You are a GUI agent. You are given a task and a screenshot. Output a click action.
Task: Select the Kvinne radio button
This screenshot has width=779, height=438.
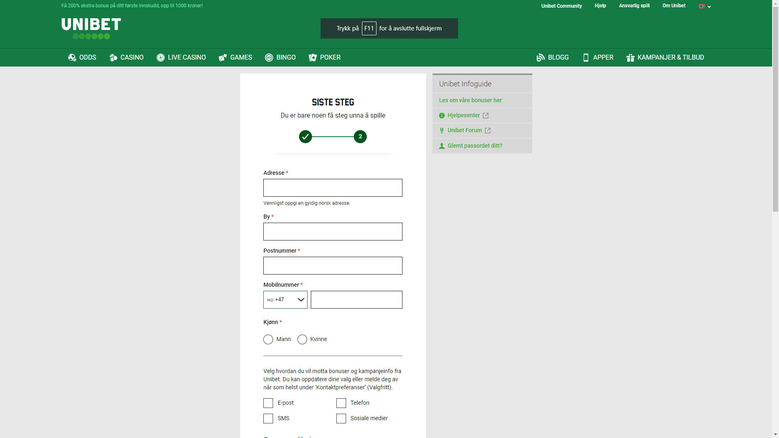click(302, 339)
